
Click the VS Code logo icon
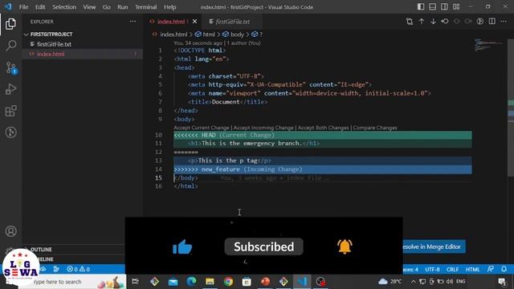coord(8,7)
